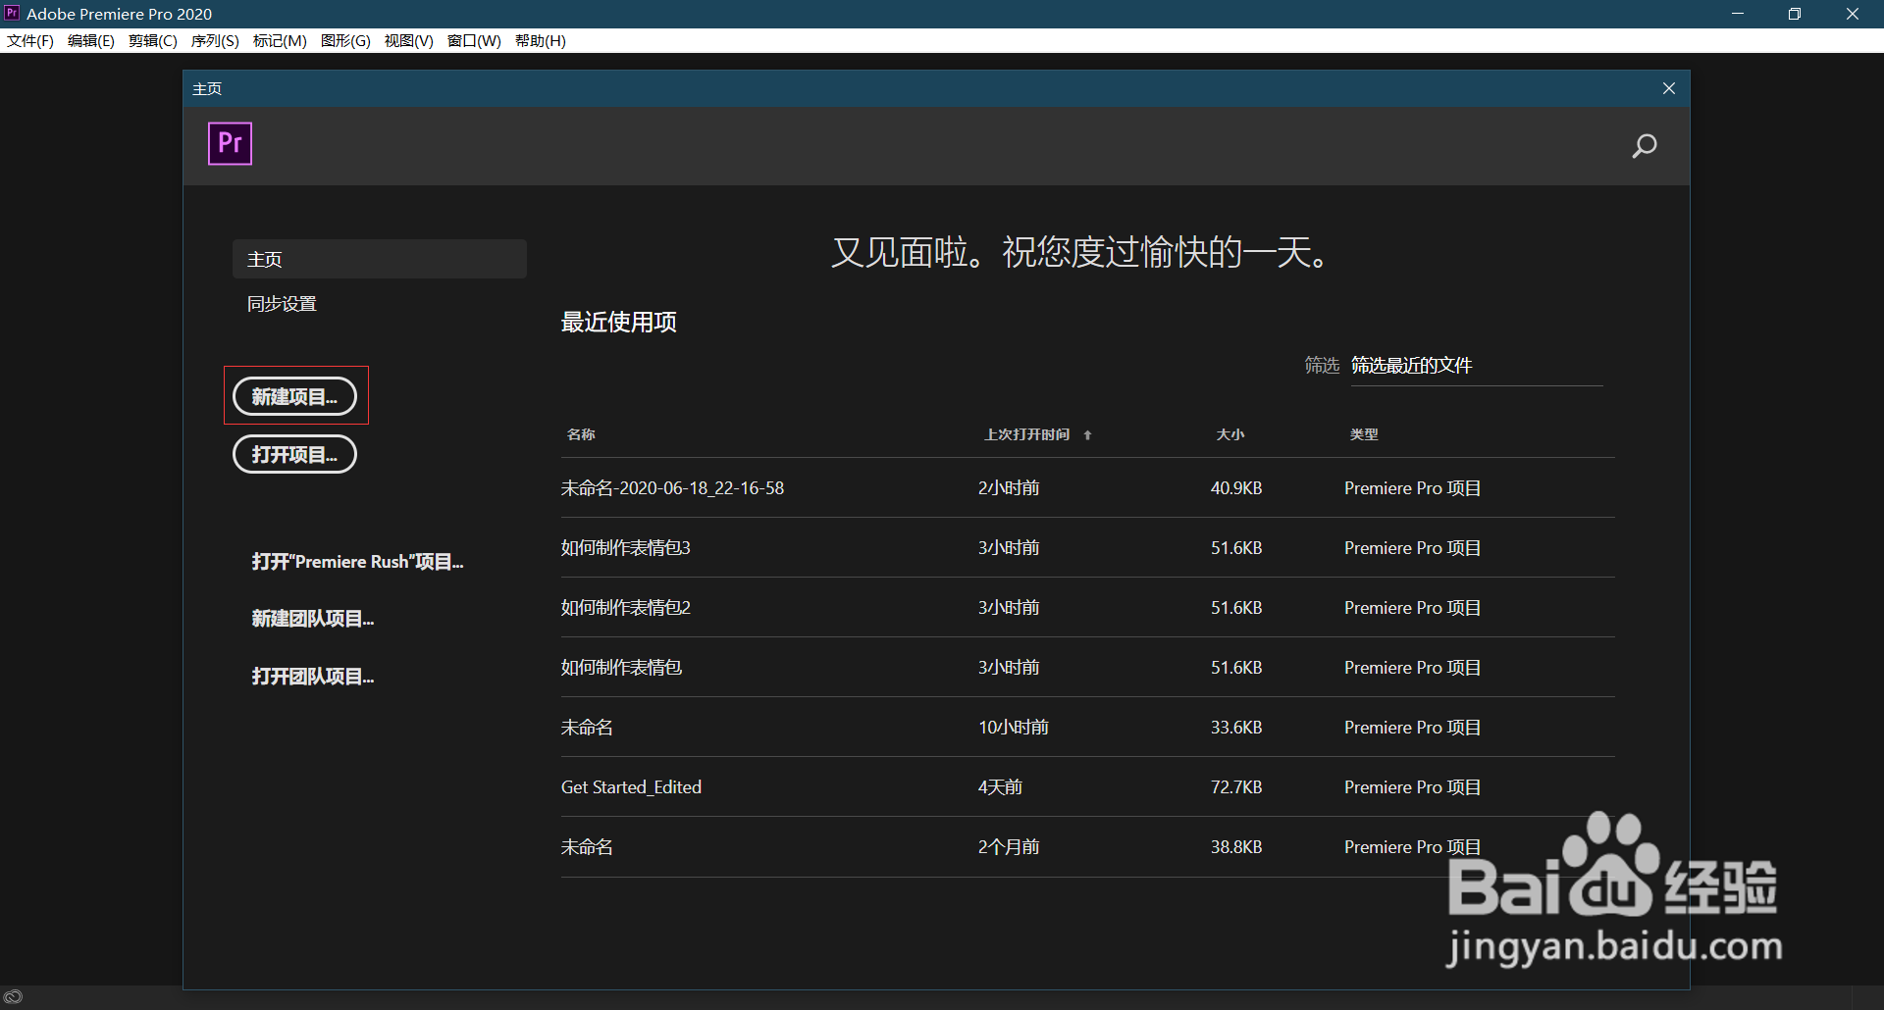
Task: Open the 编辑(E) menu
Action: [x=91, y=40]
